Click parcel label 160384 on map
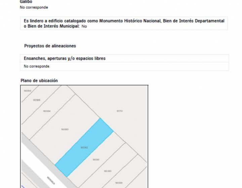Viewport: 242px width, 188px height. [x=47, y=111]
